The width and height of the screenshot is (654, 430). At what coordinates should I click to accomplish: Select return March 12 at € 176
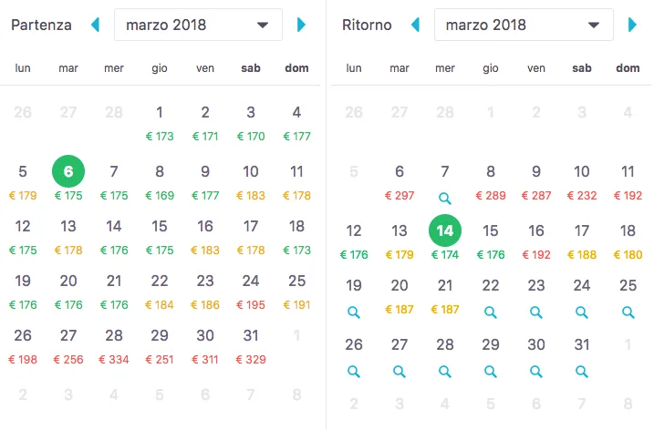tap(354, 240)
